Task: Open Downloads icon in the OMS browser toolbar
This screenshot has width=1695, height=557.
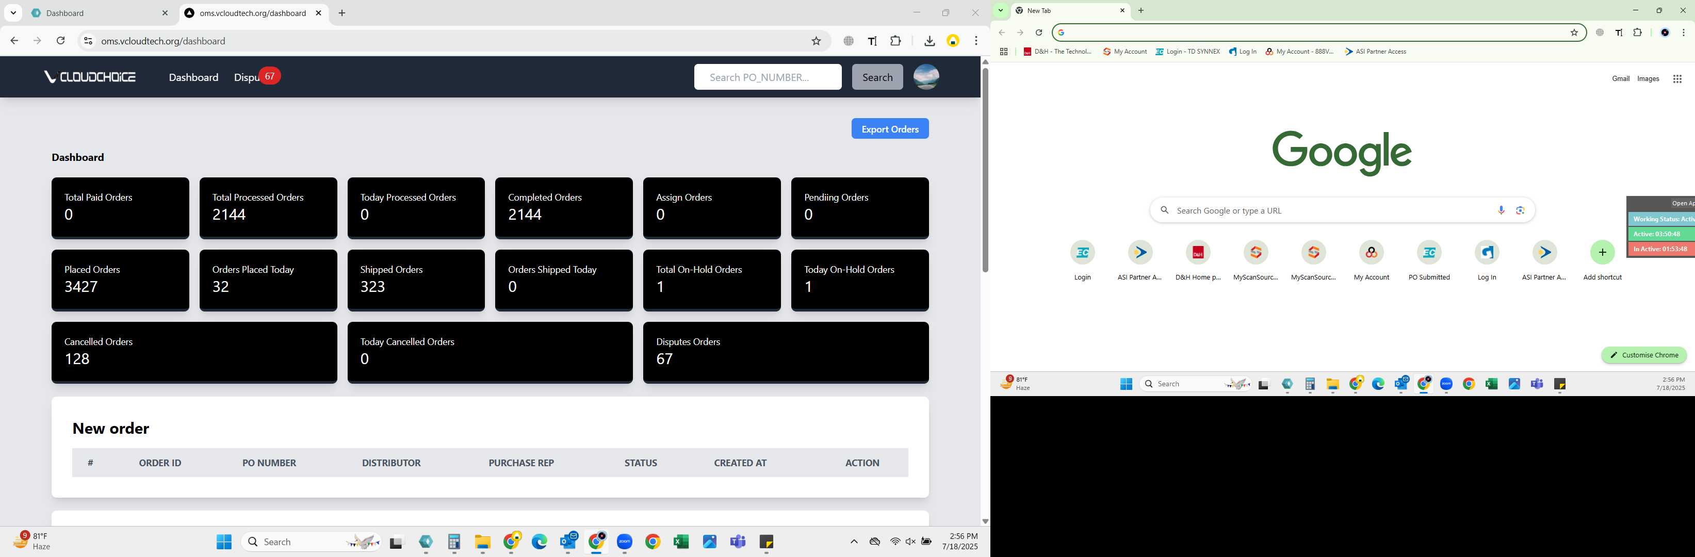Action: click(929, 41)
